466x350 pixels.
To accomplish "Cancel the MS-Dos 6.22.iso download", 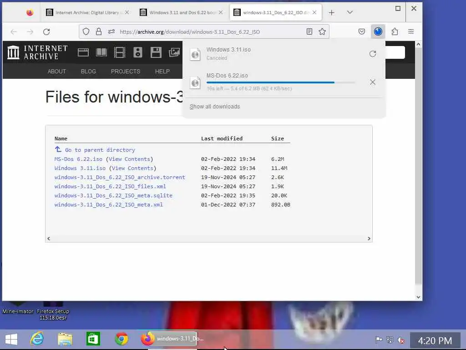I will coord(373,82).
